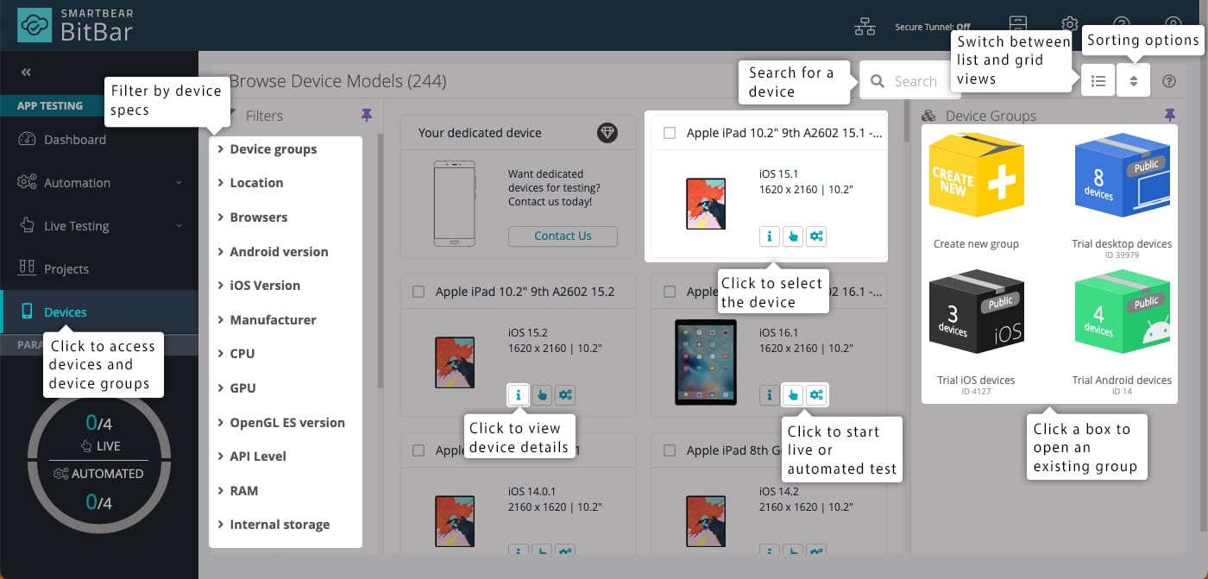Click the Device Groups cubes icon
1208x579 pixels.
(x=928, y=116)
